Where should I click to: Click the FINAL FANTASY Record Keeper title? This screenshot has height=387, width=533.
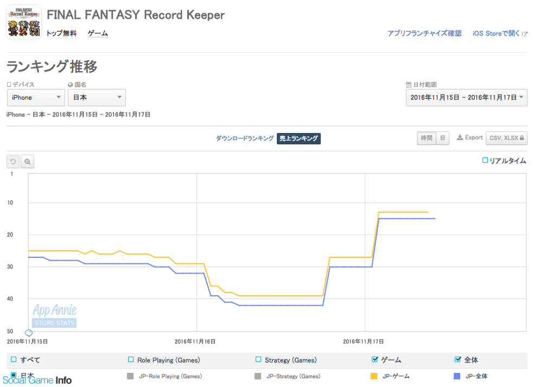[136, 15]
